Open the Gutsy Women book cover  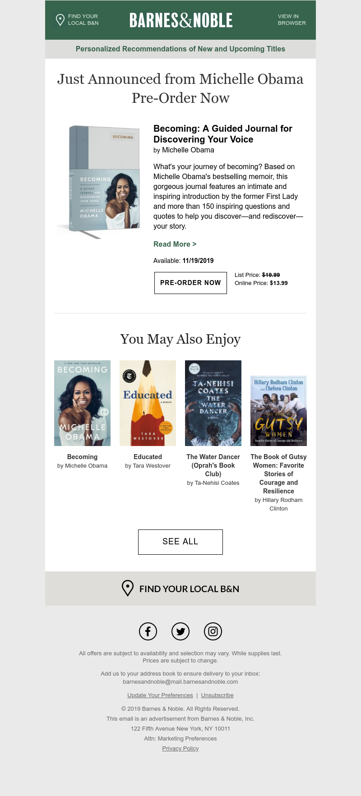point(278,411)
